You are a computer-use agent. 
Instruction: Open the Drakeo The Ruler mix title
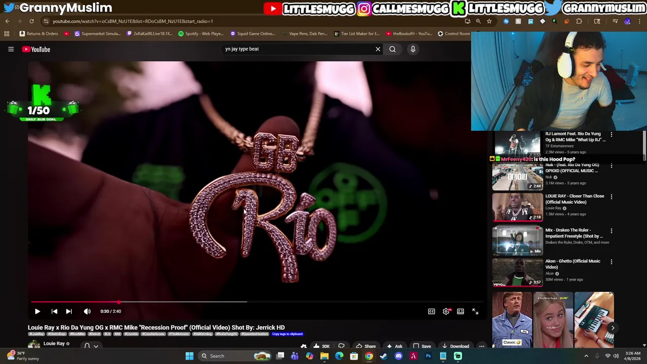[574, 233]
